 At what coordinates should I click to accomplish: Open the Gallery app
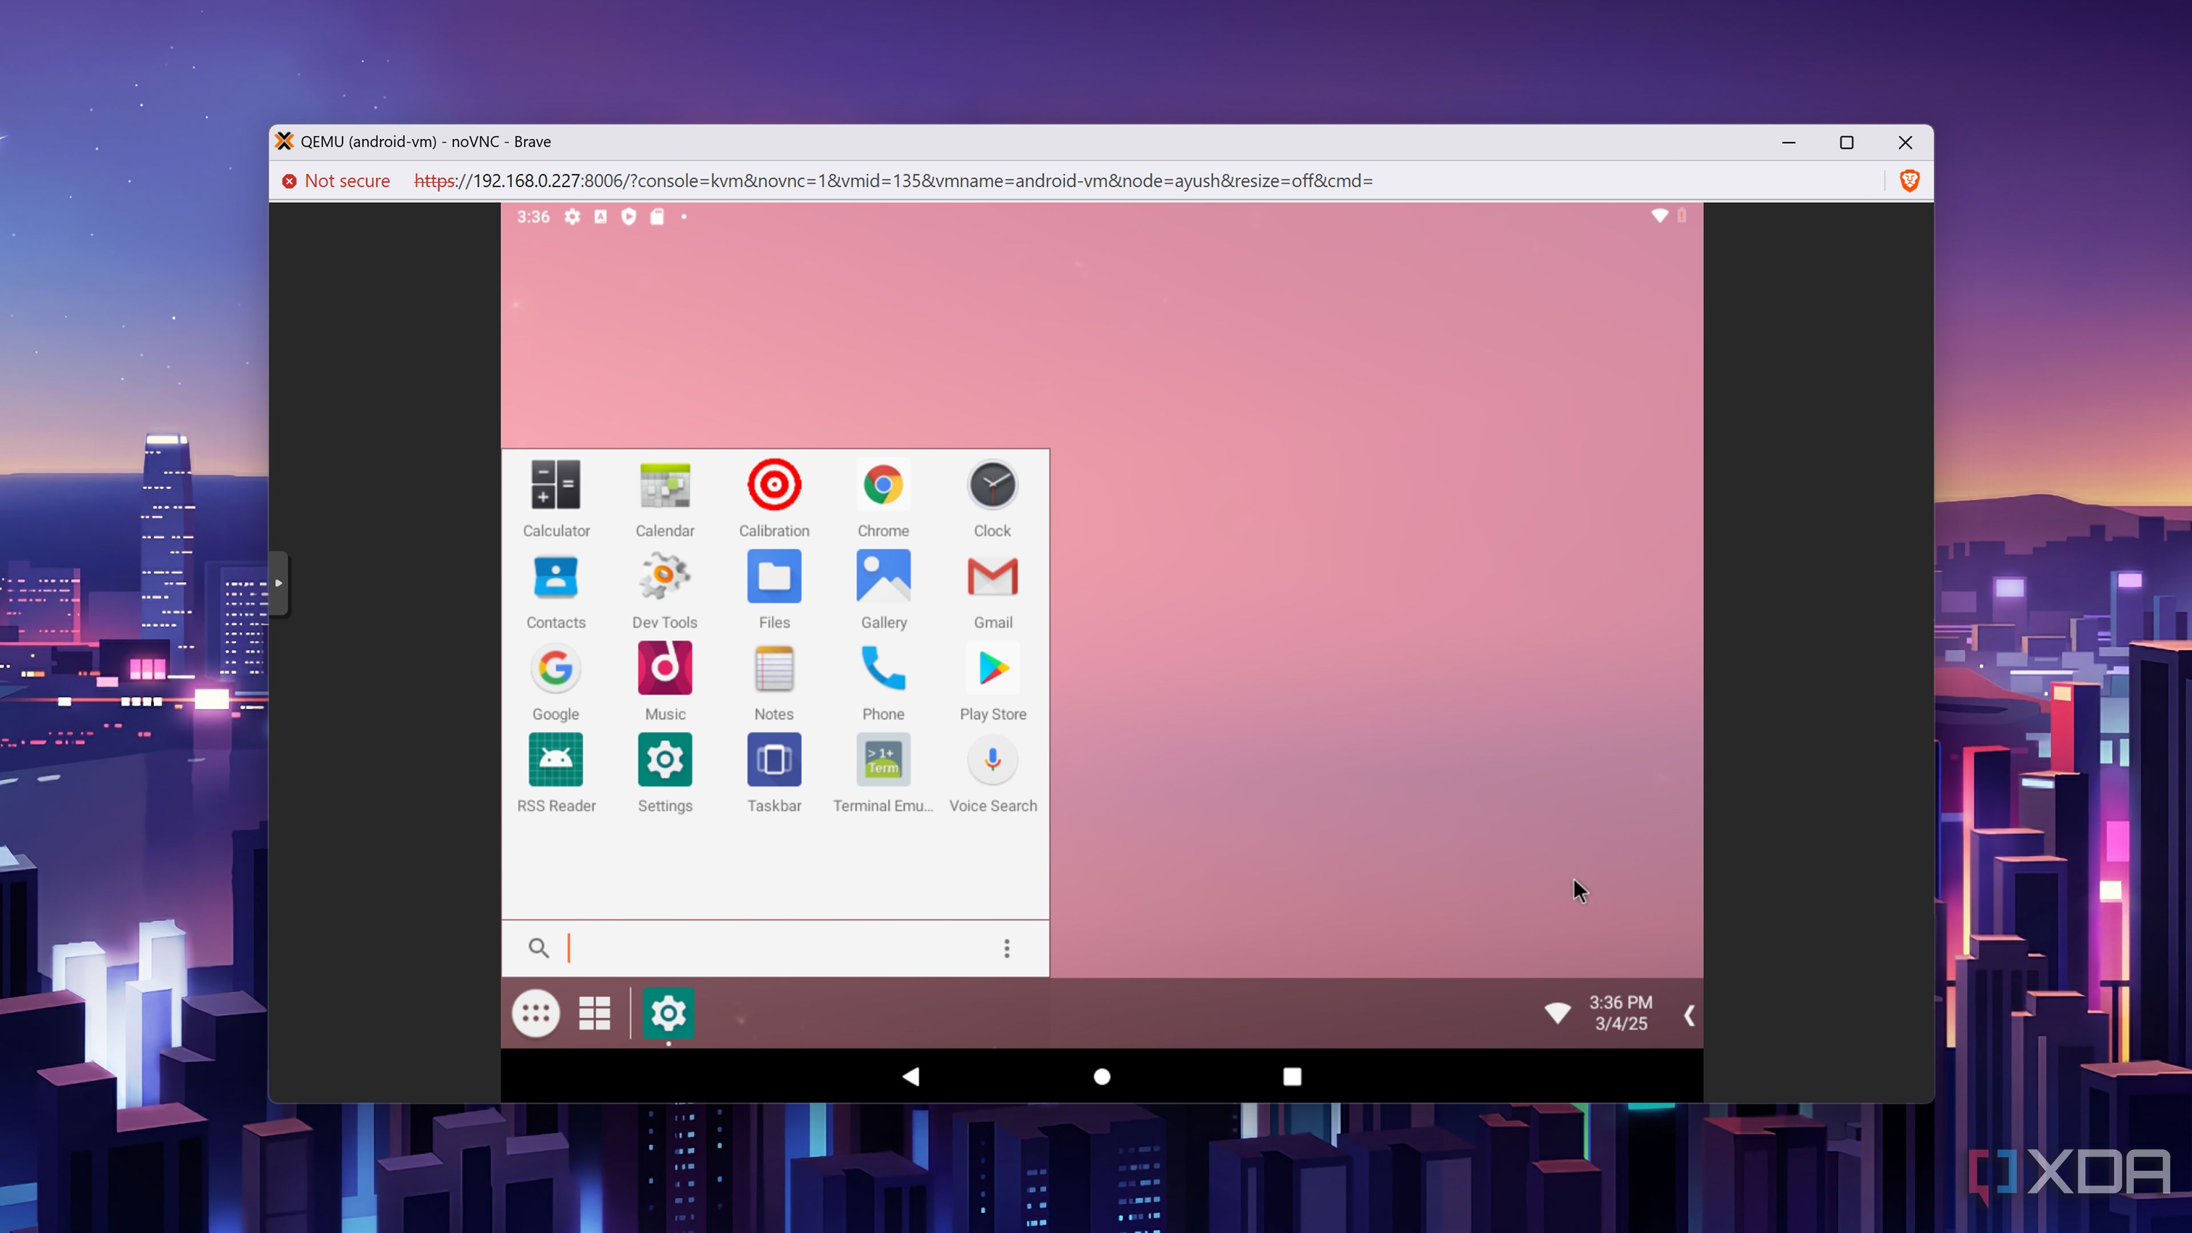[883, 591]
